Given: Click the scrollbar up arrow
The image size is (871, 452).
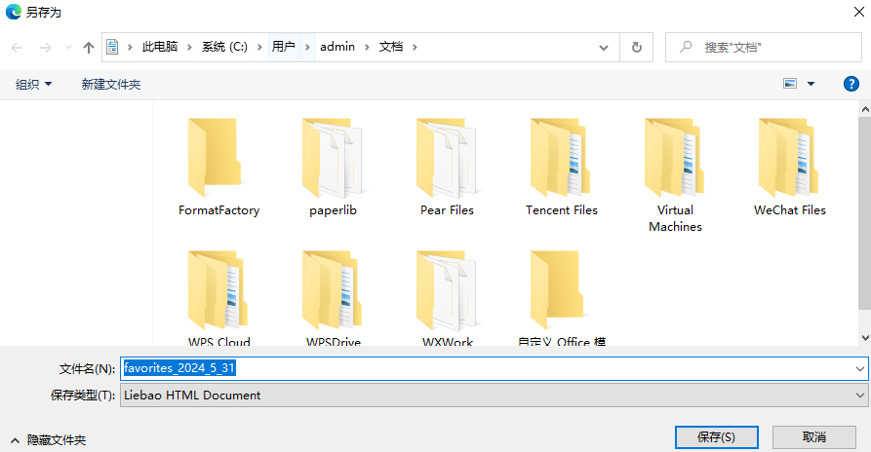Looking at the screenshot, I should point(865,109).
